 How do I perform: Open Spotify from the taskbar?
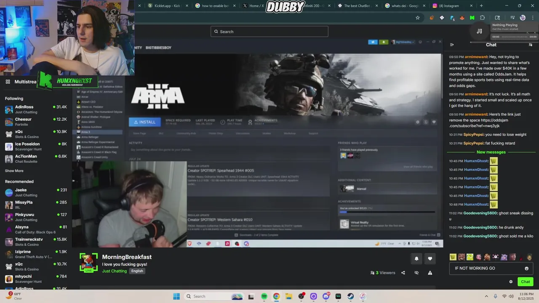tap(264, 296)
